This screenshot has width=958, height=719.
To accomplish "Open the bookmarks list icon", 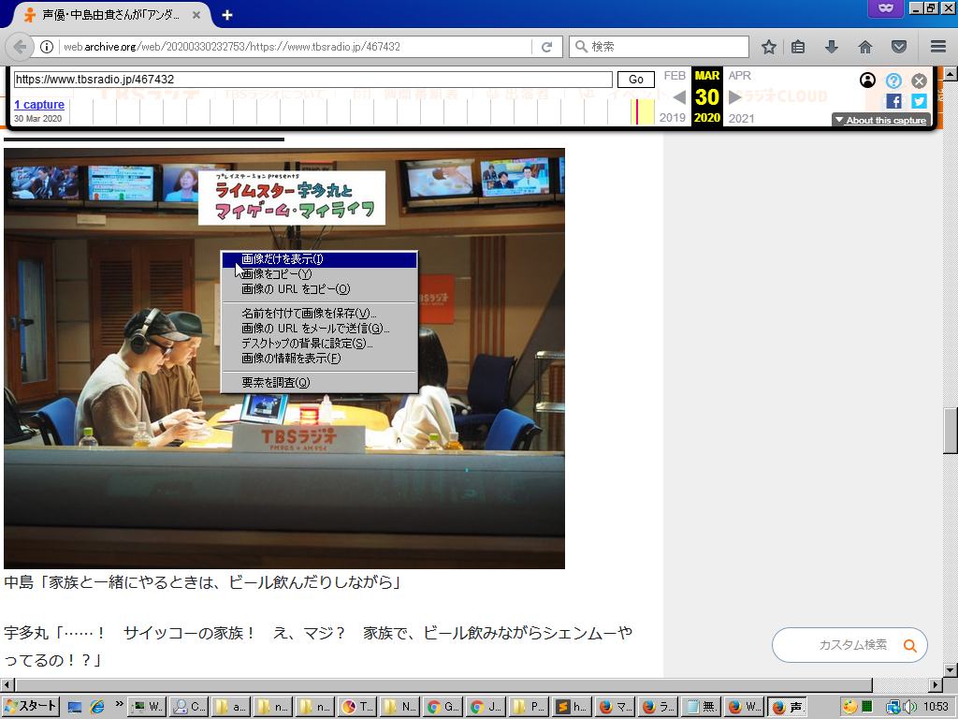I will click(798, 47).
